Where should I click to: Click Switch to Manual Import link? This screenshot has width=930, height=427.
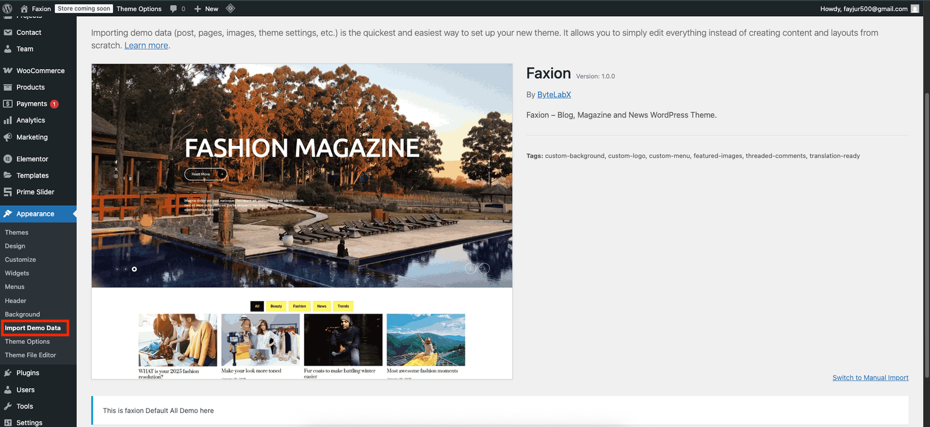click(870, 378)
